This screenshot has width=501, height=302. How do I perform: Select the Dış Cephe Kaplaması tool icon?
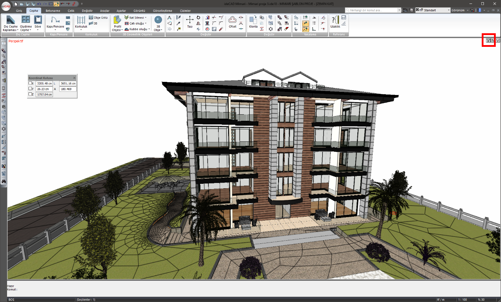[x=10, y=20]
